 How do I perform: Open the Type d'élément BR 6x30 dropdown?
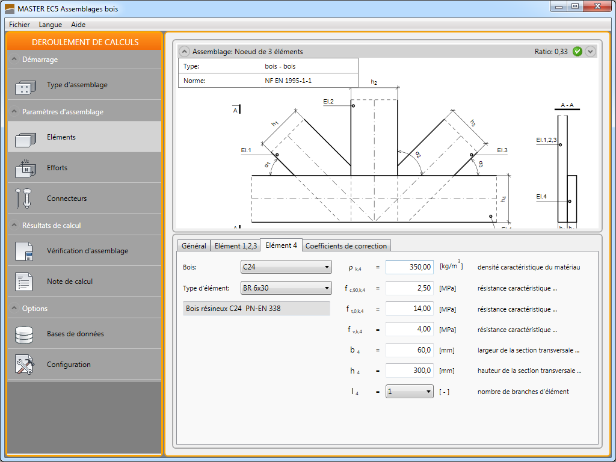coord(286,288)
